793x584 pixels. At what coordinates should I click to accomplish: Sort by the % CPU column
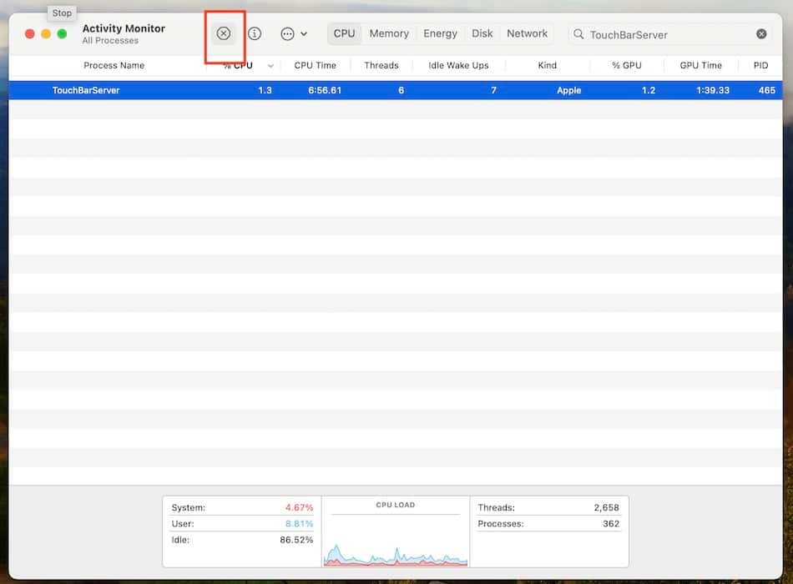[x=238, y=65]
